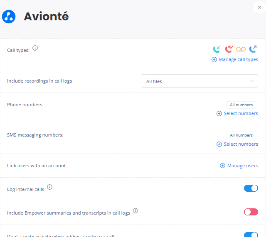The width and height of the screenshot is (266, 237).
Task: Click the info icon next to Call types
Action: tap(35, 48)
